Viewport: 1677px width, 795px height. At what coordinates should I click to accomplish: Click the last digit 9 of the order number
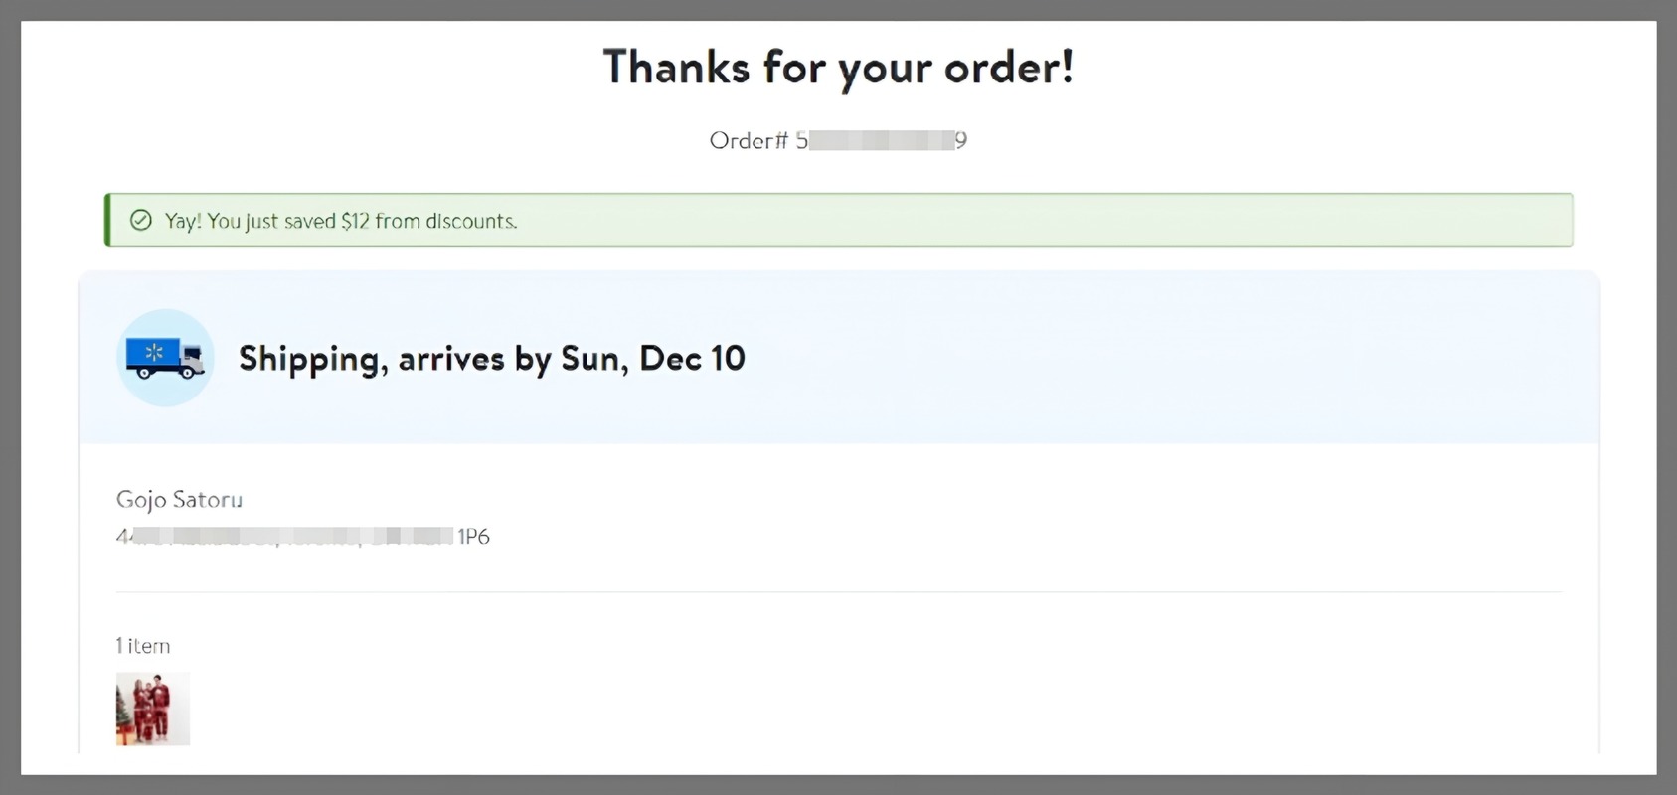coord(961,141)
